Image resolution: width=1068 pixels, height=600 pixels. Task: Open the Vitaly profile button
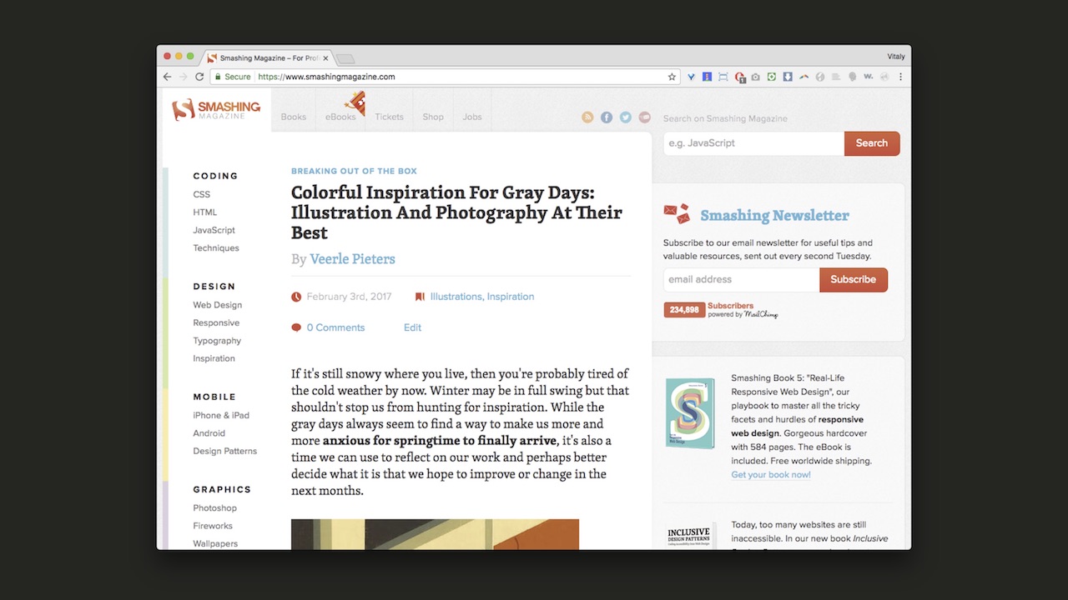pyautogui.click(x=896, y=57)
